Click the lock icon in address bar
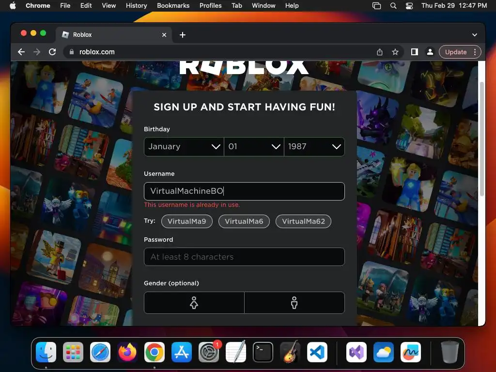Viewport: 496px width, 372px height. pos(72,52)
